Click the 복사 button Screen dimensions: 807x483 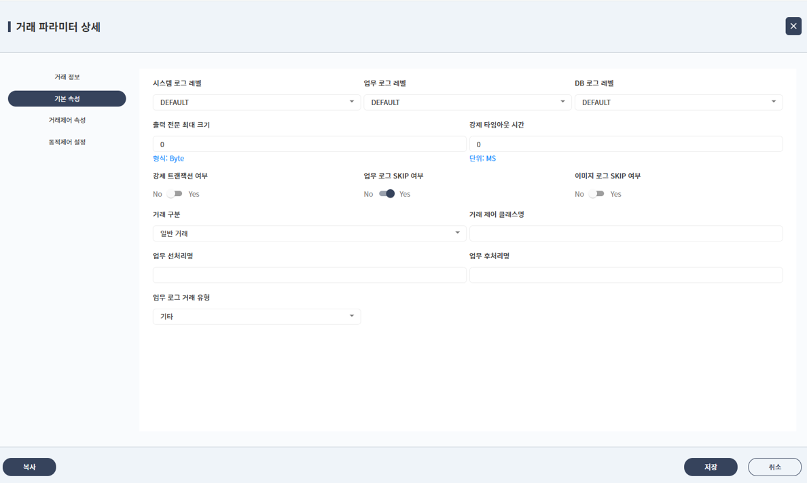tap(29, 467)
